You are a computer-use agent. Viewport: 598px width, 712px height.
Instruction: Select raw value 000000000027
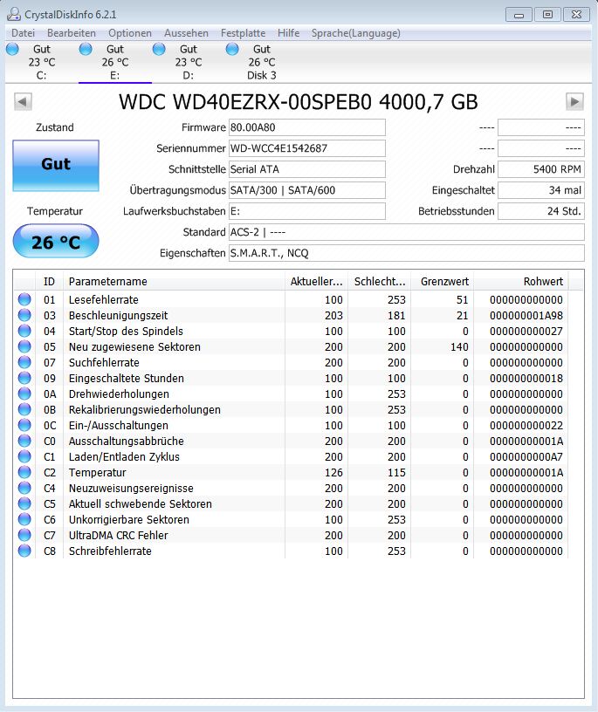526,331
